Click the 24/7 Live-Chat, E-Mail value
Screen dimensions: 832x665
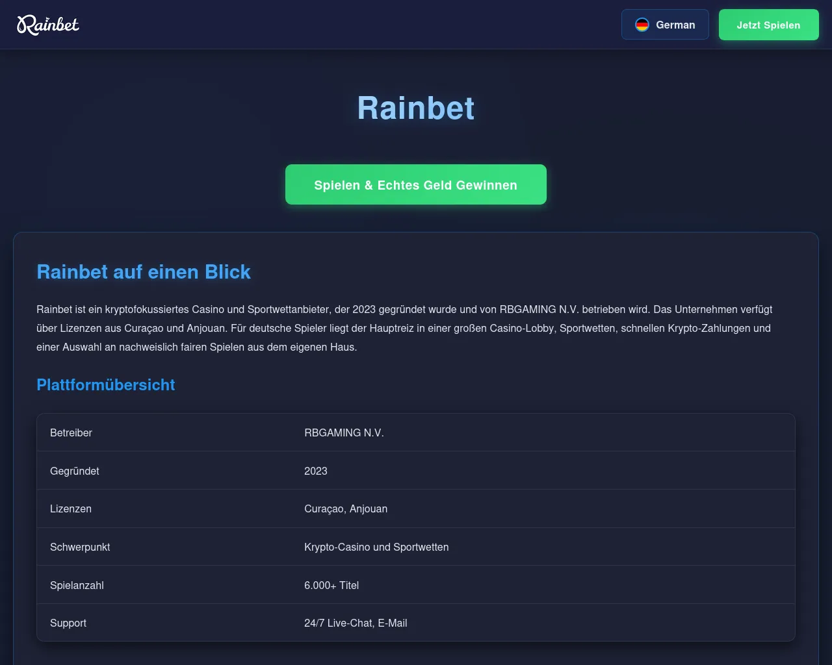point(356,623)
